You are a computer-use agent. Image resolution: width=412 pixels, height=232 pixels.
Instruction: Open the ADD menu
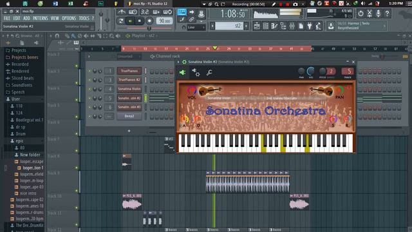point(26,19)
